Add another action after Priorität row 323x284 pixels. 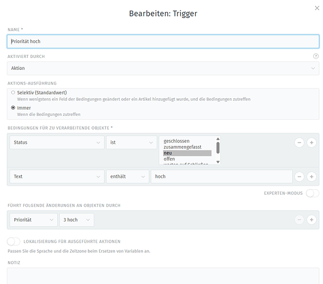312,220
